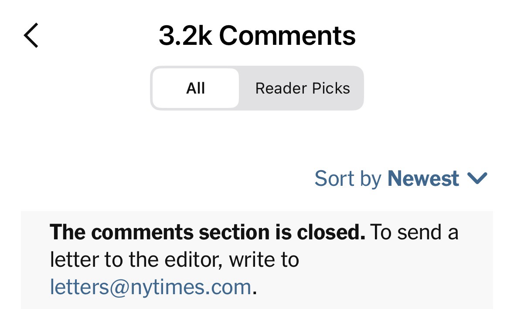
Task: Click the white highlighted All segment
Action: pos(195,88)
